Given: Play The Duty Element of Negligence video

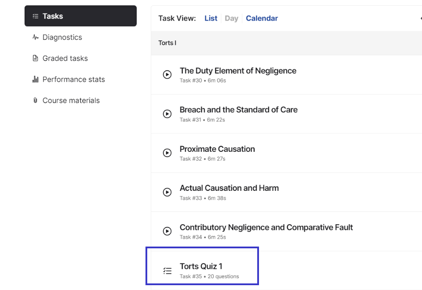Looking at the screenshot, I should 167,75.
